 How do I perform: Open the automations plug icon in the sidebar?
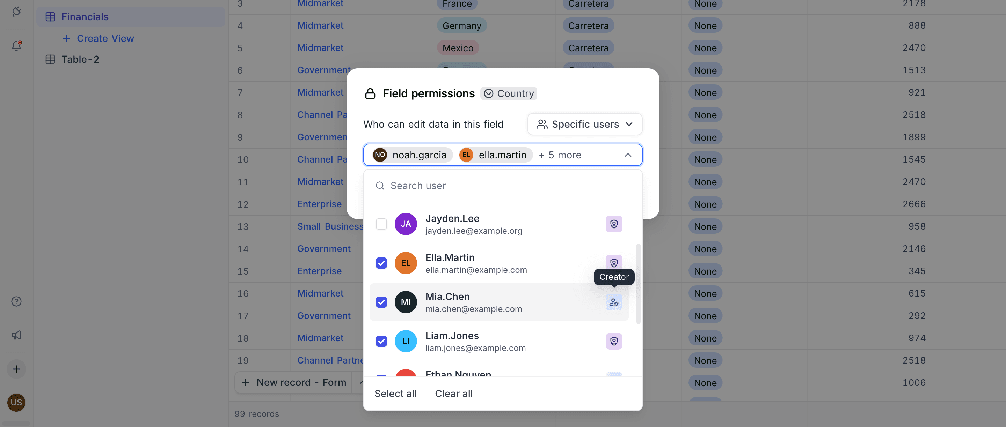16,12
